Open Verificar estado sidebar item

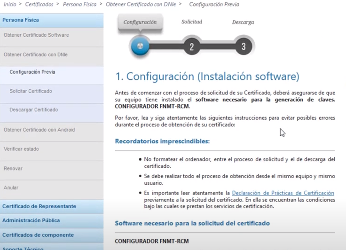(x=52, y=151)
